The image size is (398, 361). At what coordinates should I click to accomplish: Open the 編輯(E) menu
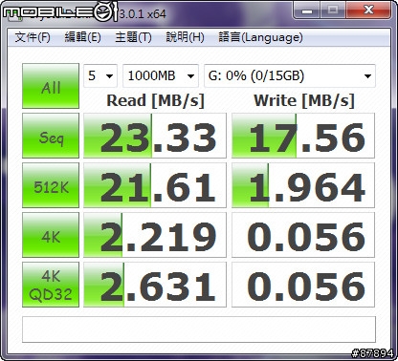(x=82, y=37)
